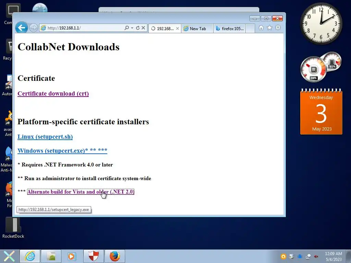Screen dimensions: 351x263
Task: Click the Requires .NET Framework 4.0 note
Action: tap(65, 165)
